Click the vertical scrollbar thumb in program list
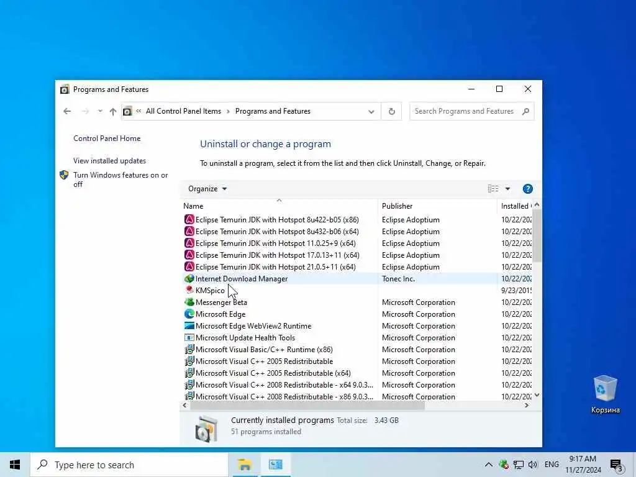This screenshot has width=636, height=477. tap(537, 236)
